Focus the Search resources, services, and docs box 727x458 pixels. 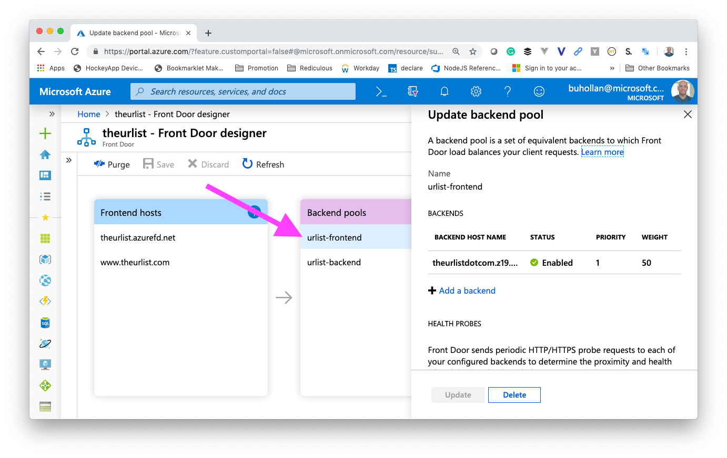[x=243, y=91]
